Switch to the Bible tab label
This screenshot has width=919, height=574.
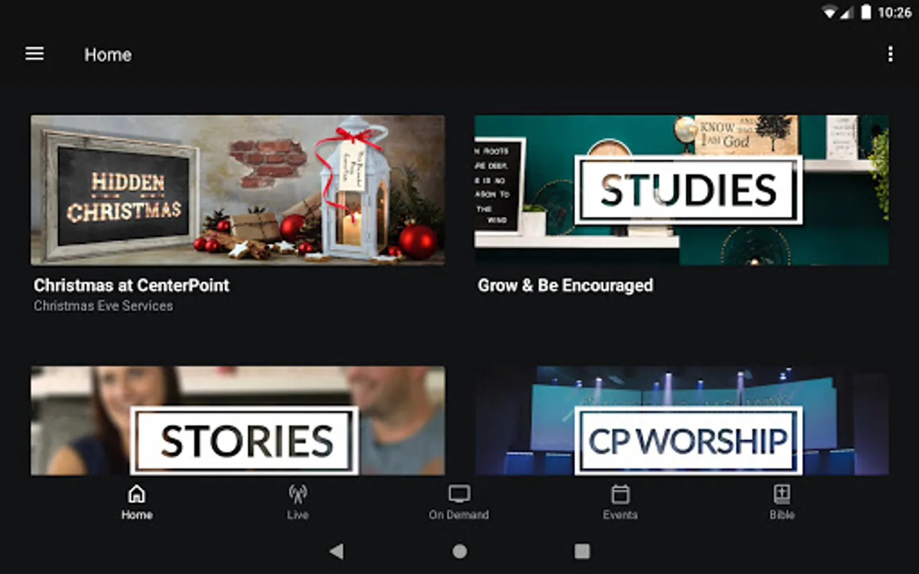[x=782, y=515]
